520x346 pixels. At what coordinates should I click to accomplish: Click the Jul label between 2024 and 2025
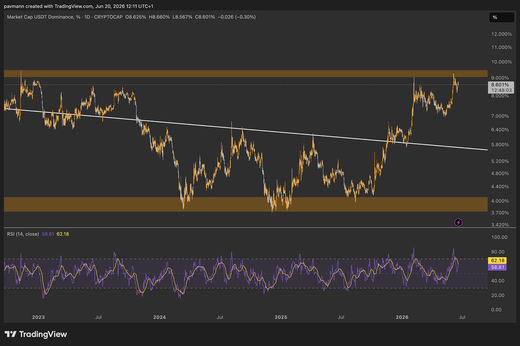pyautogui.click(x=220, y=317)
